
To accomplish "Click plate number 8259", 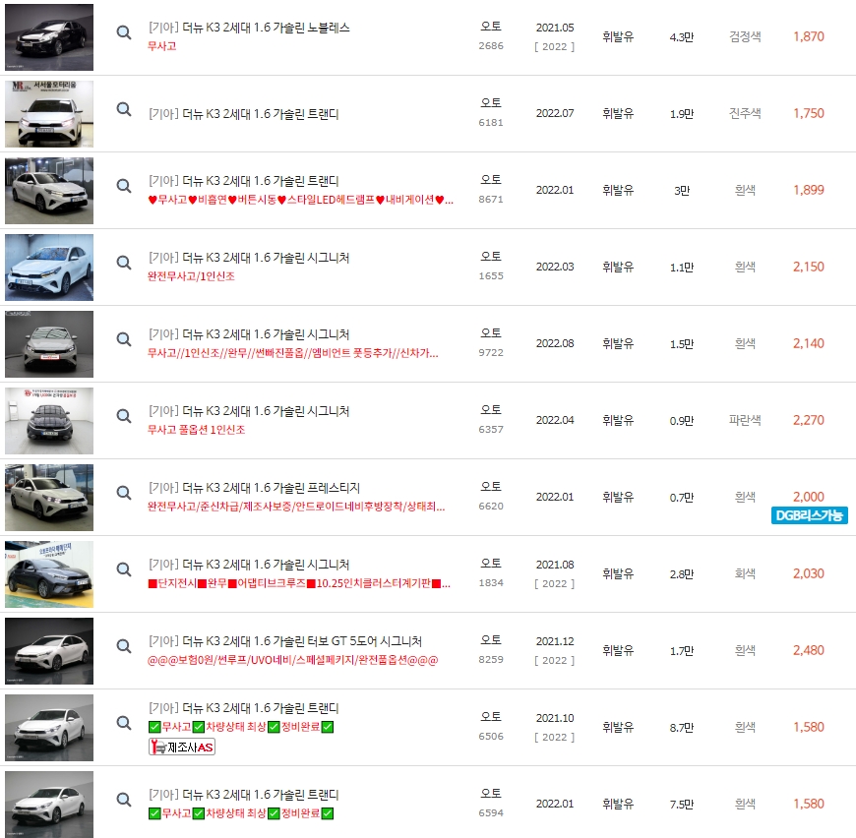I will coord(491,660).
